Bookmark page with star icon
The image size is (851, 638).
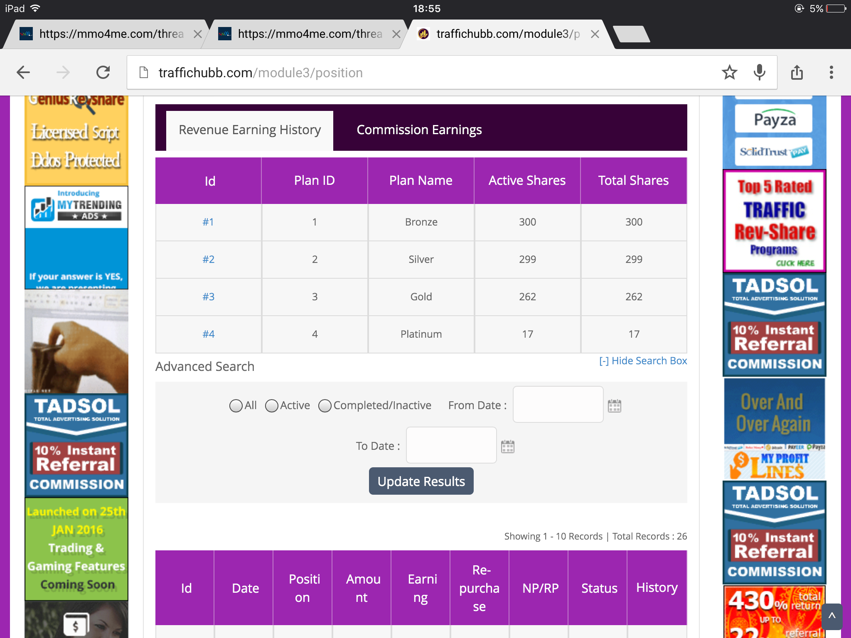[x=729, y=73]
